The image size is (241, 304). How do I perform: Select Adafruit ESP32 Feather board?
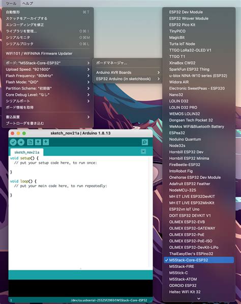pos(199,184)
